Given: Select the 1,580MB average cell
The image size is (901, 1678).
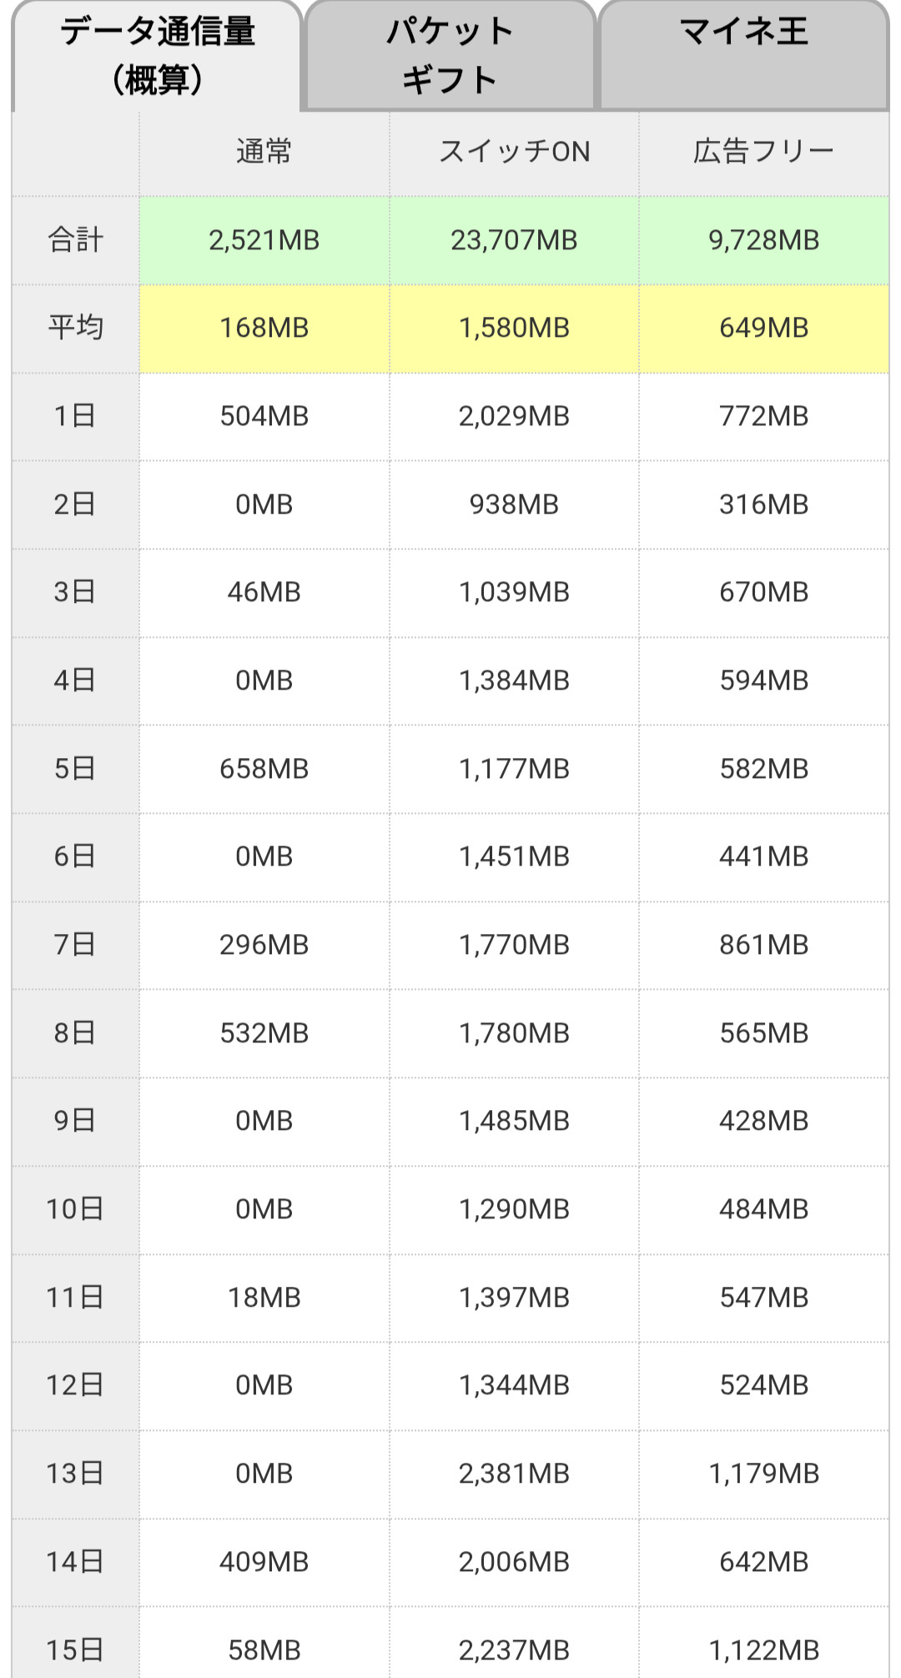Looking at the screenshot, I should point(514,328).
